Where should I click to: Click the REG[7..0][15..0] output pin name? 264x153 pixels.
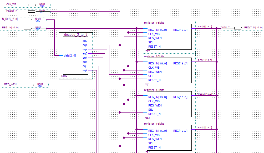(x=253, y=27)
